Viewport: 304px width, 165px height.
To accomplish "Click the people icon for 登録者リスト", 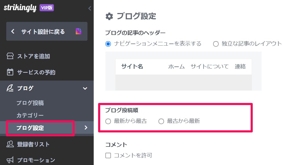I will pos(10,144).
